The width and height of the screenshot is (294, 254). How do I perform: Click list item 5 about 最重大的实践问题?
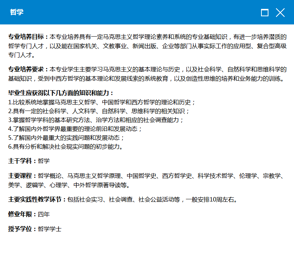pyautogui.click(x=66, y=138)
